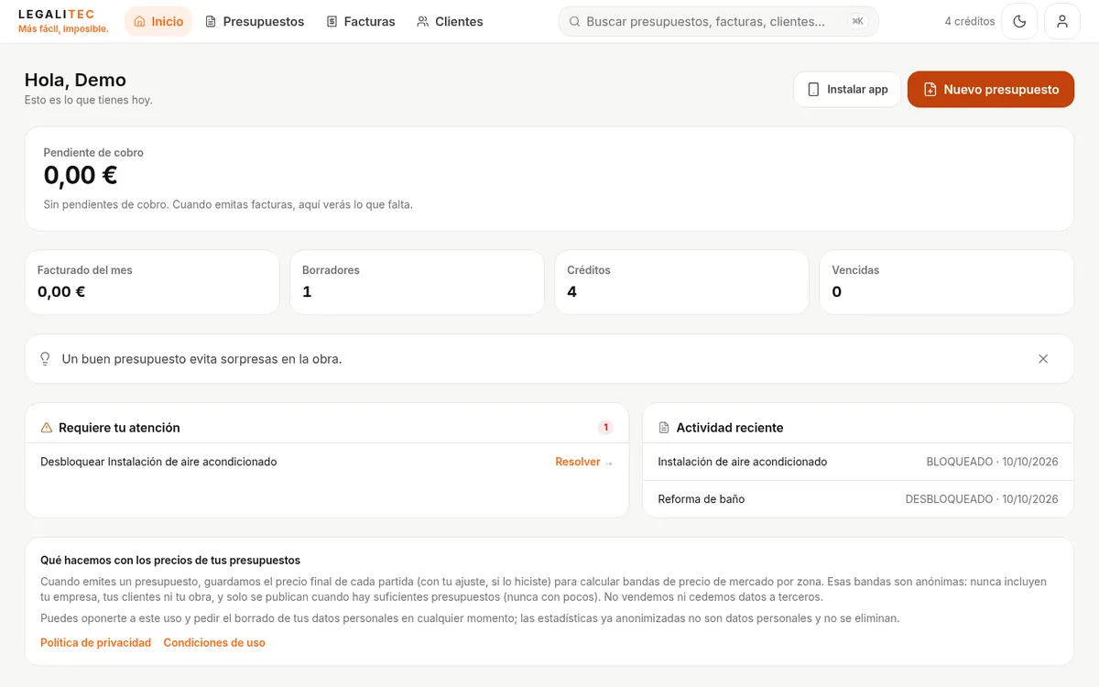The width and height of the screenshot is (1099, 687).
Task: Click the Hola, Demo heading
Action: point(75,80)
